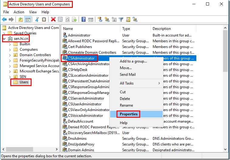230x160 pixels.
Task: Choose Add to a group... context entry
Action: 136,61
